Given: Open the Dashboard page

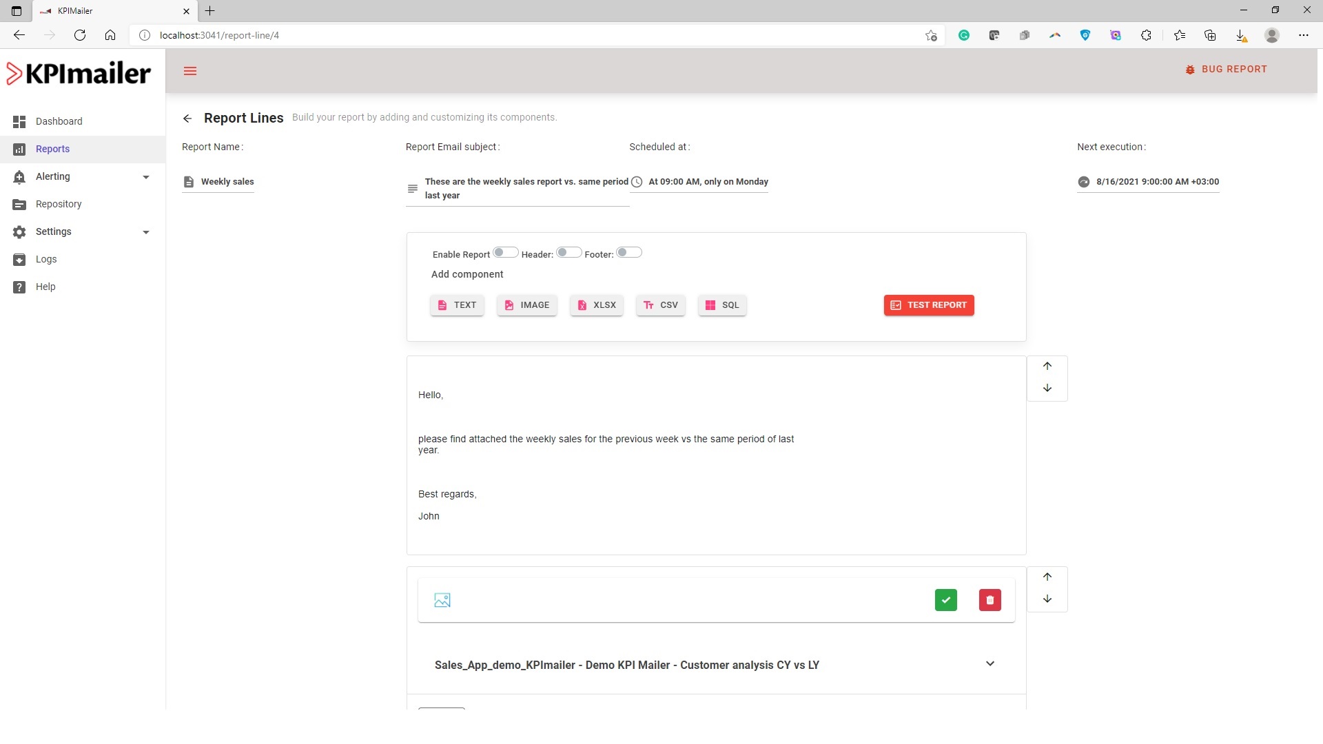Looking at the screenshot, I should pyautogui.click(x=59, y=122).
